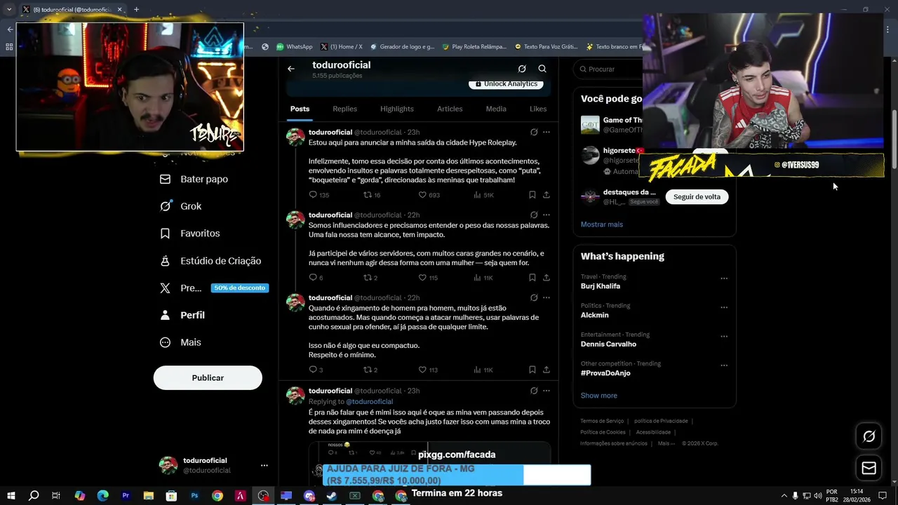This screenshot has width=898, height=505.
Task: Open Premium item with X logo
Action: click(181, 288)
